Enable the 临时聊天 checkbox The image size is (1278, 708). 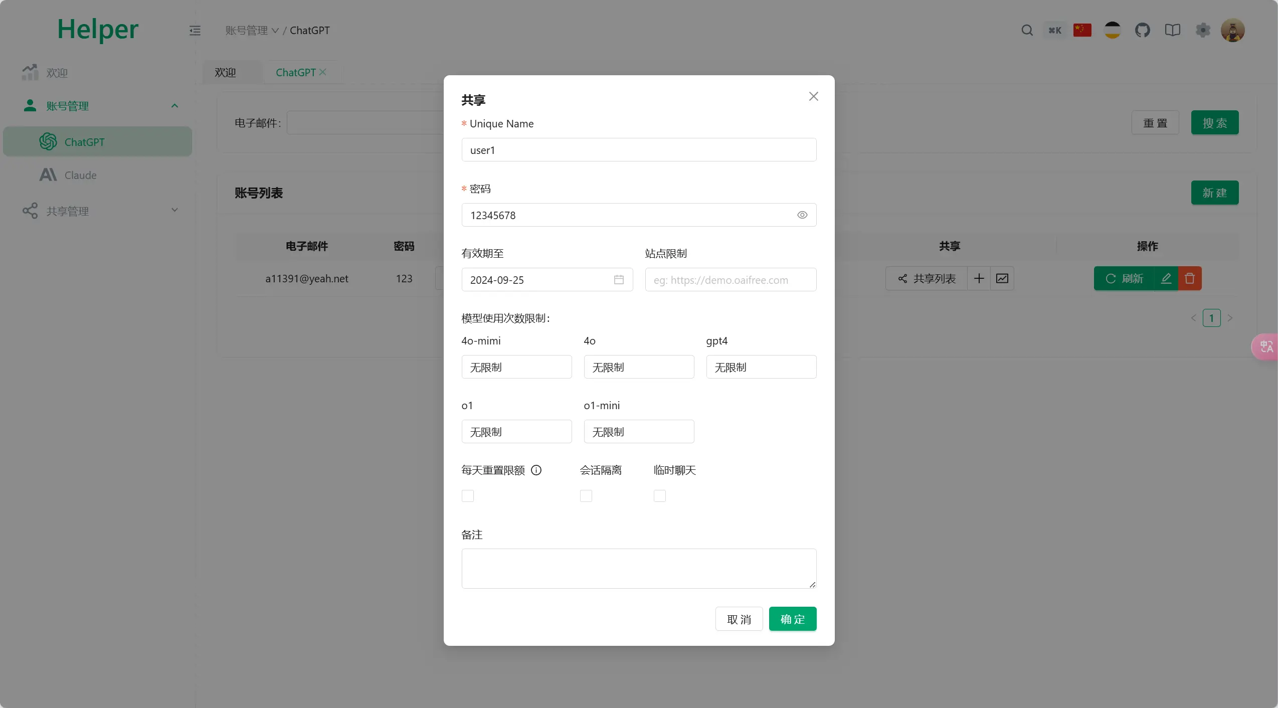point(660,496)
